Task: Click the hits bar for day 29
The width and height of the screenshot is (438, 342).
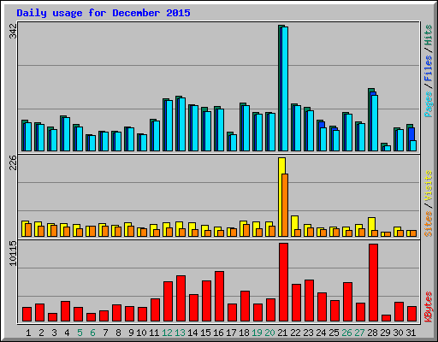Action: pos(383,147)
